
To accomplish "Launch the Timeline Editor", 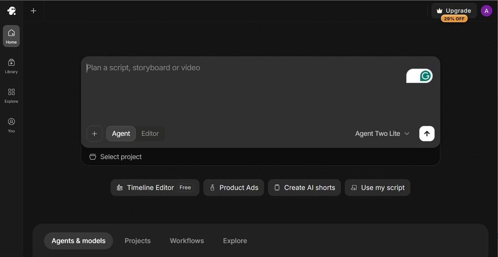I will [155, 188].
